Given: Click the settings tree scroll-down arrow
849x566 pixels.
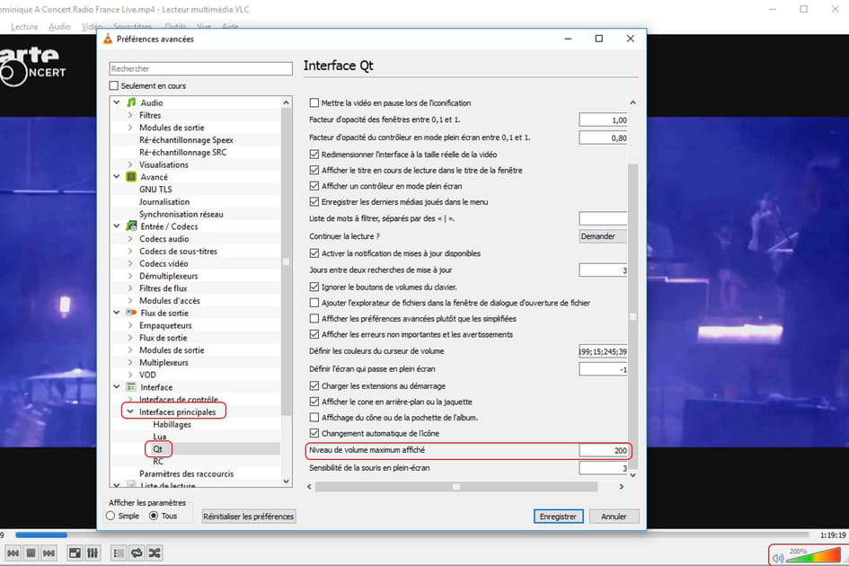Looking at the screenshot, I should [286, 482].
